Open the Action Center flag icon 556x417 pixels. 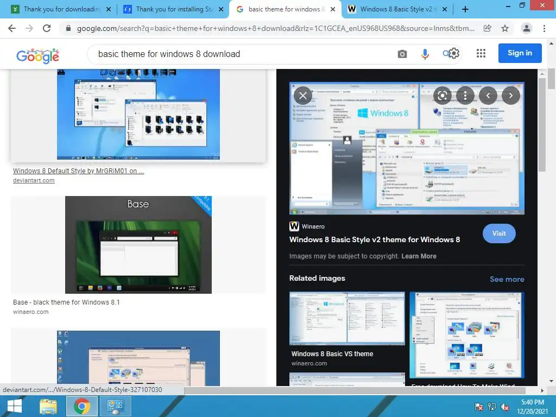479,407
